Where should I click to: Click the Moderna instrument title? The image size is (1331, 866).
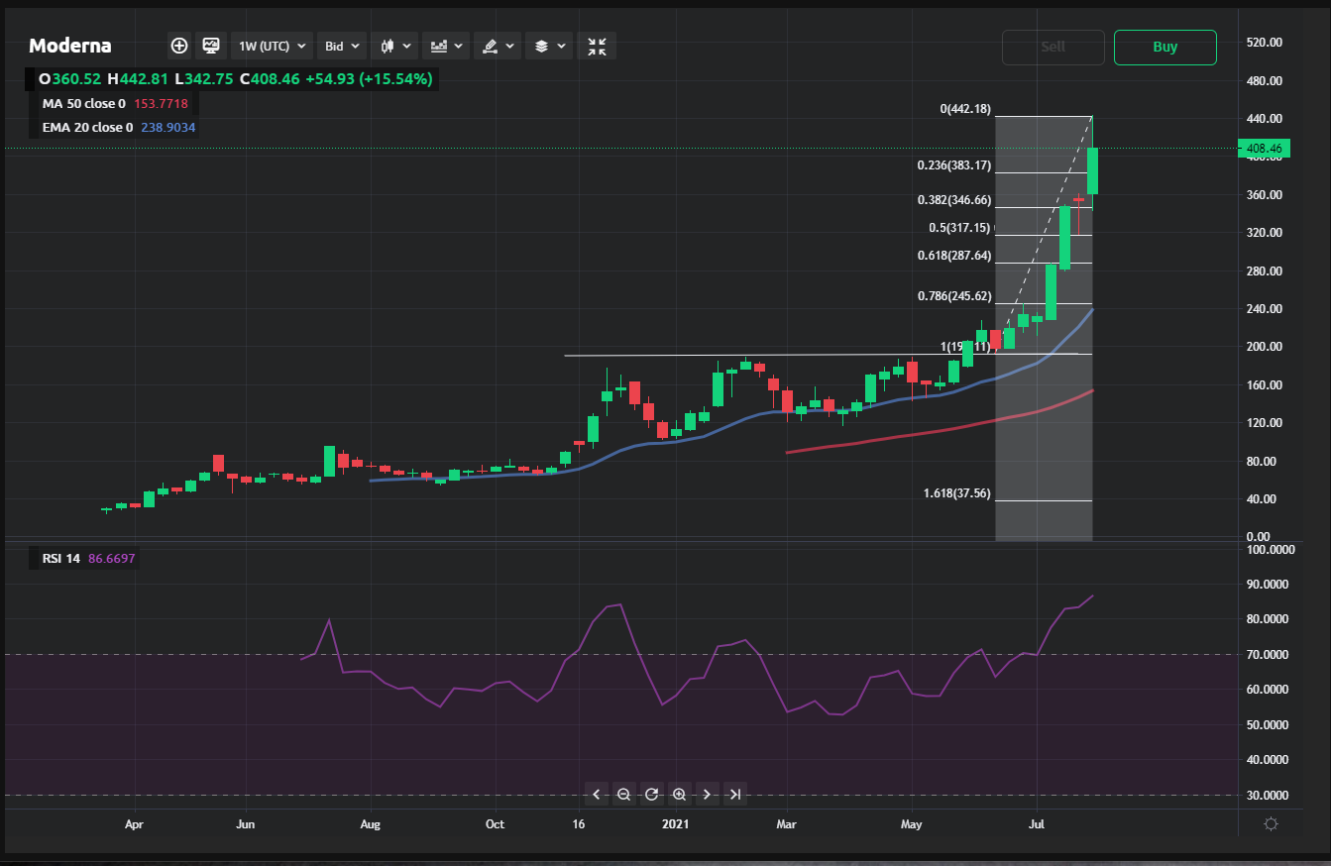point(69,46)
